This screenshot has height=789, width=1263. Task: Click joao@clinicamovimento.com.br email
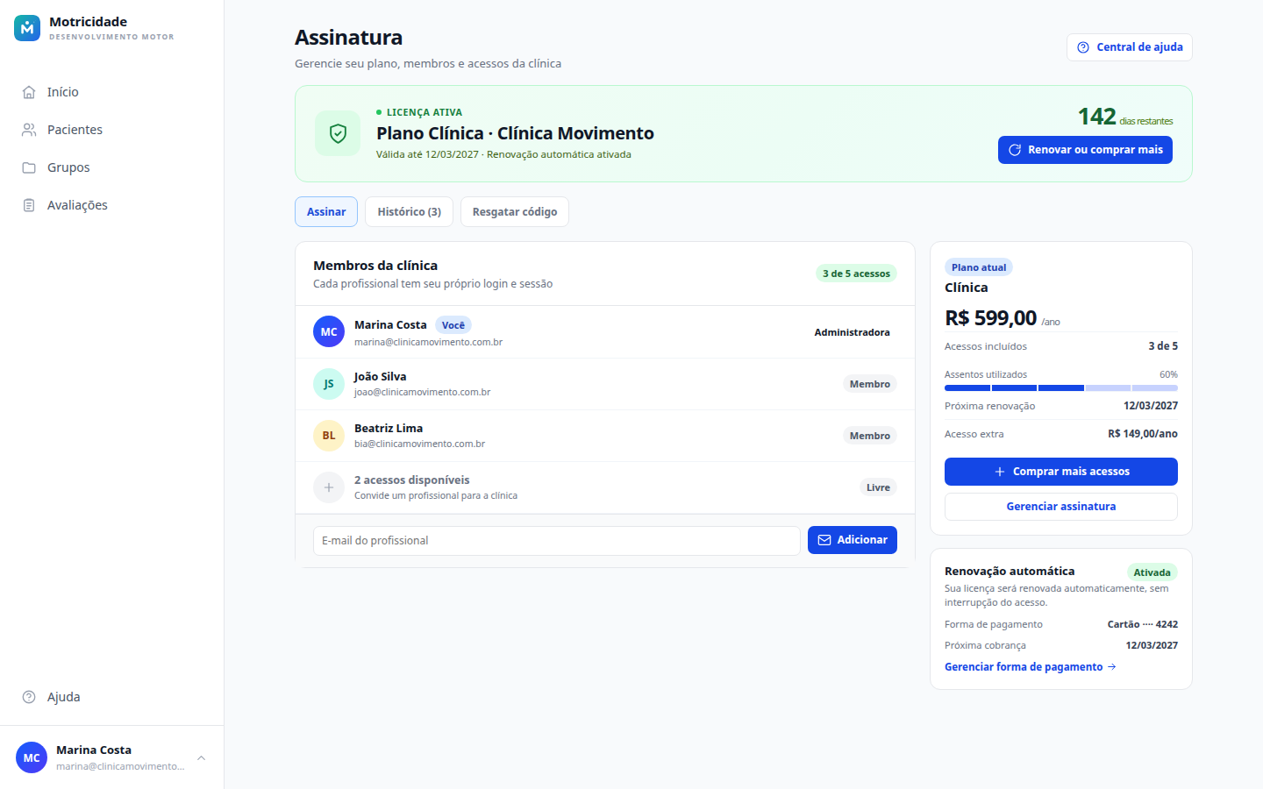423,393
